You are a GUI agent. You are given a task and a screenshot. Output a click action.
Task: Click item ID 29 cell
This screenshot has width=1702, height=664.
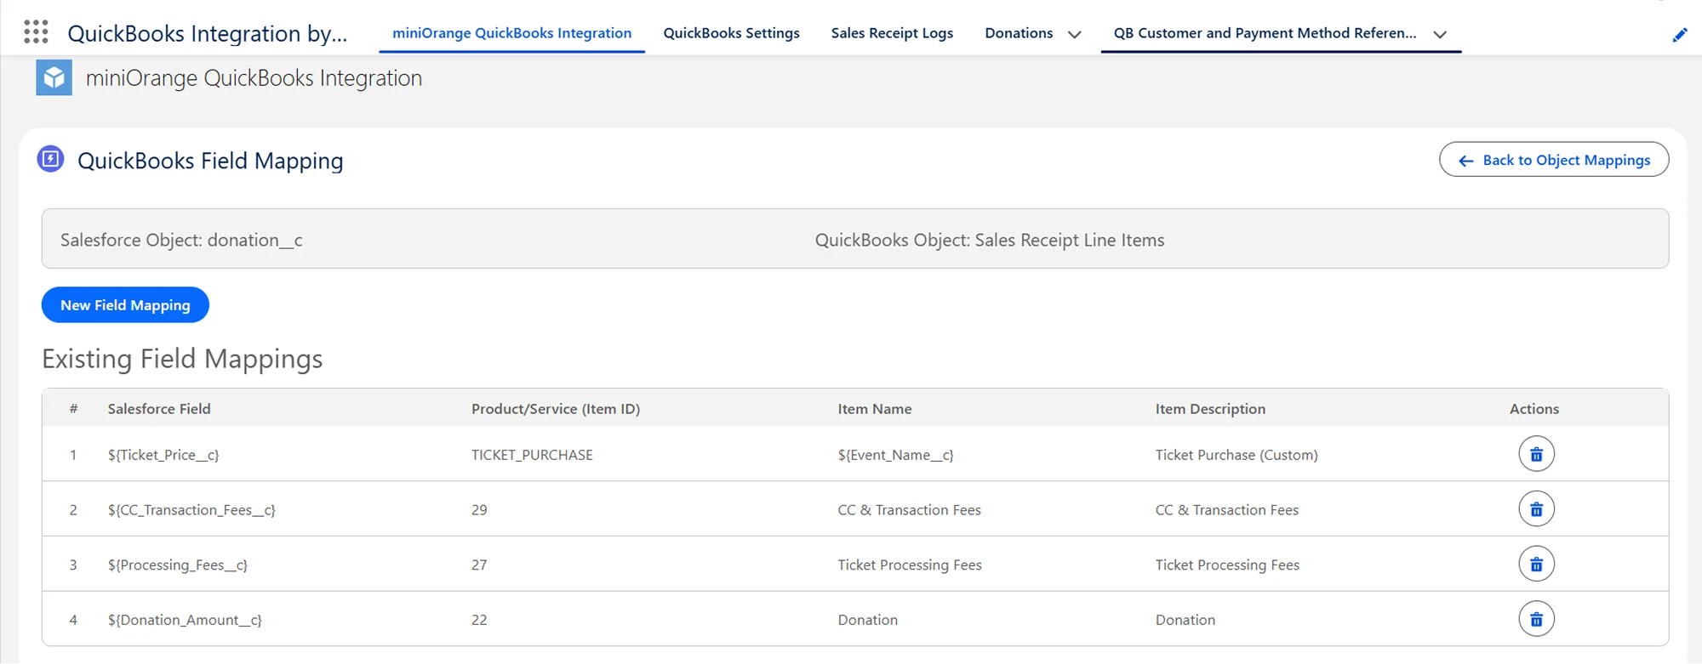(x=479, y=510)
